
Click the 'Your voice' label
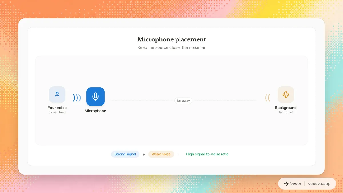(x=57, y=108)
